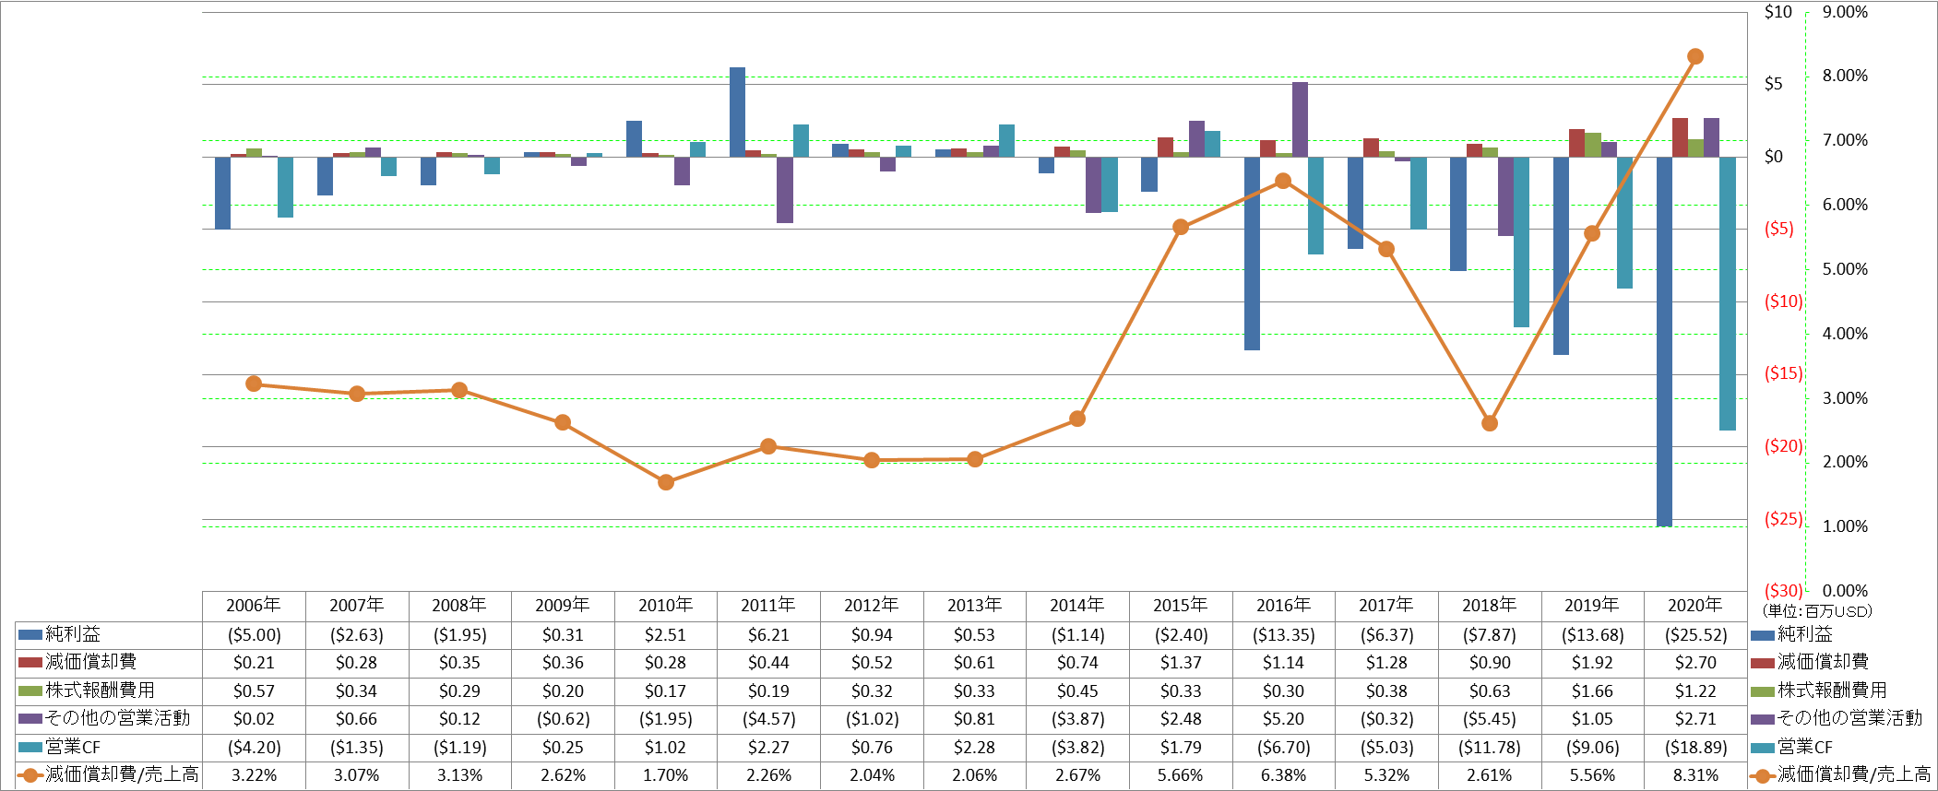The width and height of the screenshot is (1938, 791).
Task: Click the 2015 depreciation cell $1.37
Action: (x=1181, y=663)
